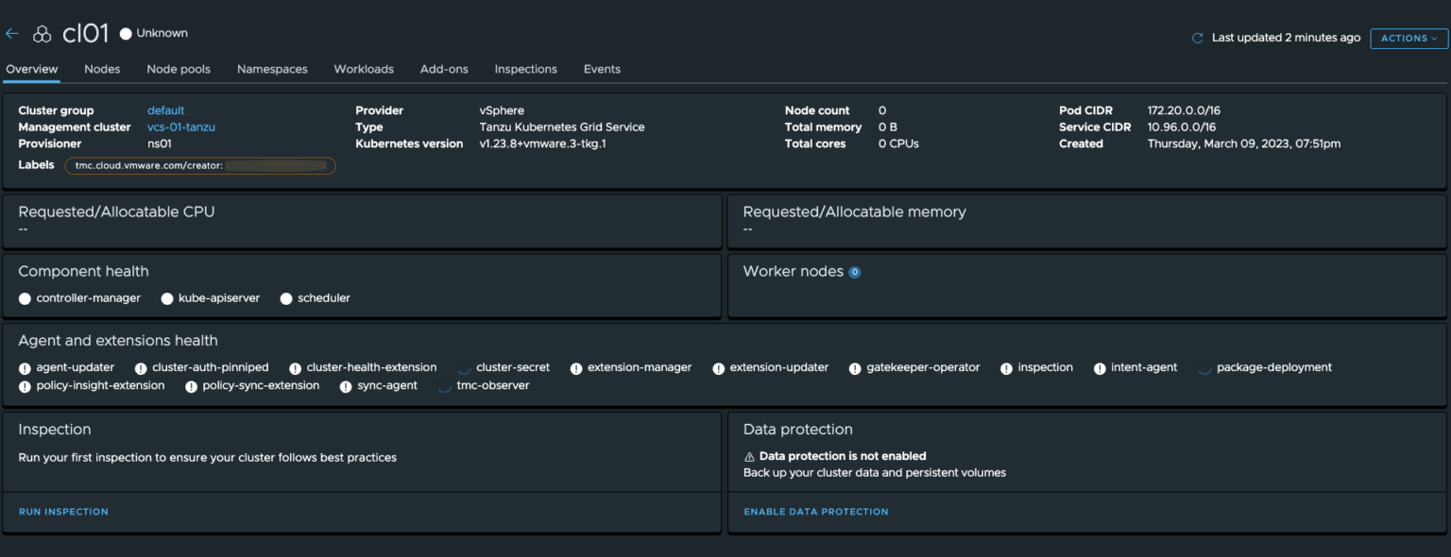Switch to the Workloads tab
The height and width of the screenshot is (557, 1451).
point(364,69)
